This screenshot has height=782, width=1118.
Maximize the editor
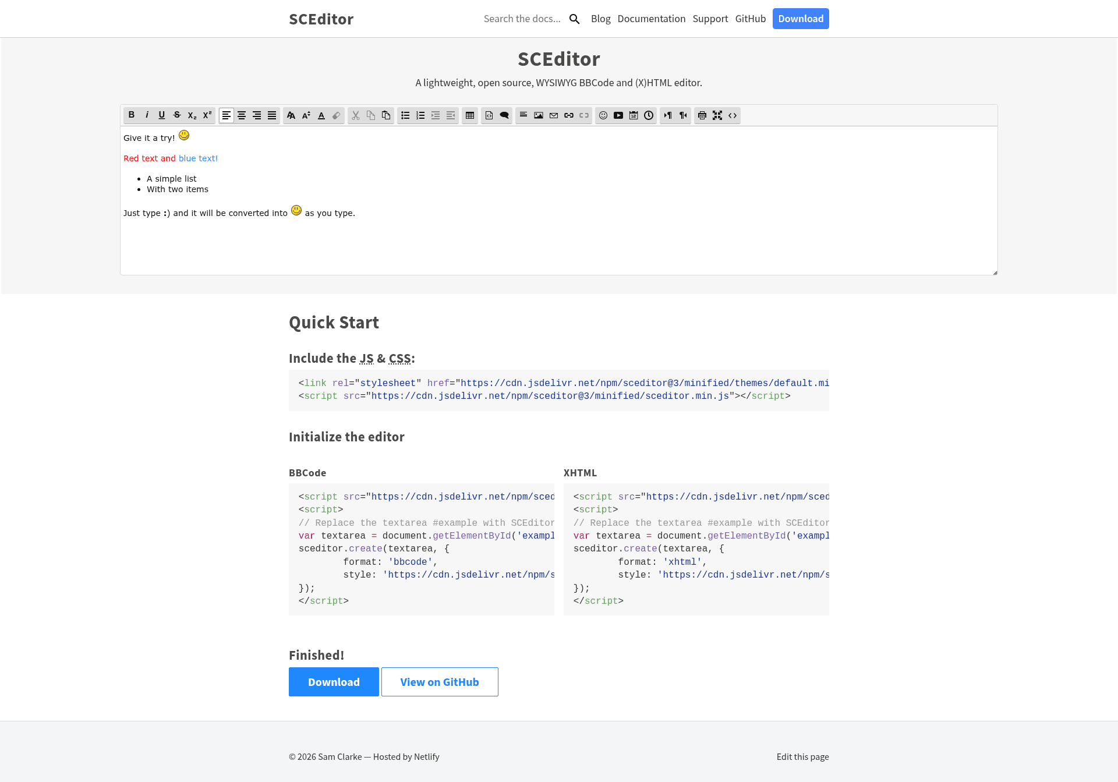tap(717, 115)
